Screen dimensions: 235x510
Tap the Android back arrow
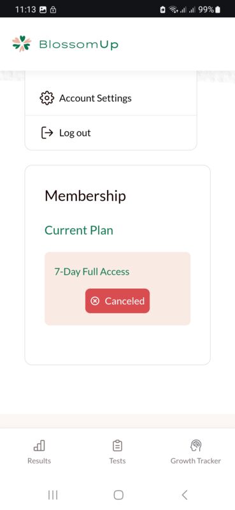coord(184,495)
